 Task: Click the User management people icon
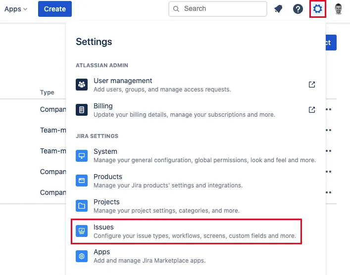[x=82, y=85]
